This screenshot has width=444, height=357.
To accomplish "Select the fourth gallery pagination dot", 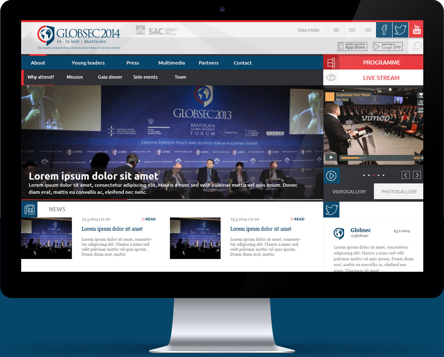I will coord(378,175).
